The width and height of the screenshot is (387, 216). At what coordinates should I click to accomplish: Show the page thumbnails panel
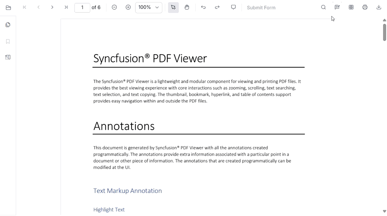click(x=8, y=25)
